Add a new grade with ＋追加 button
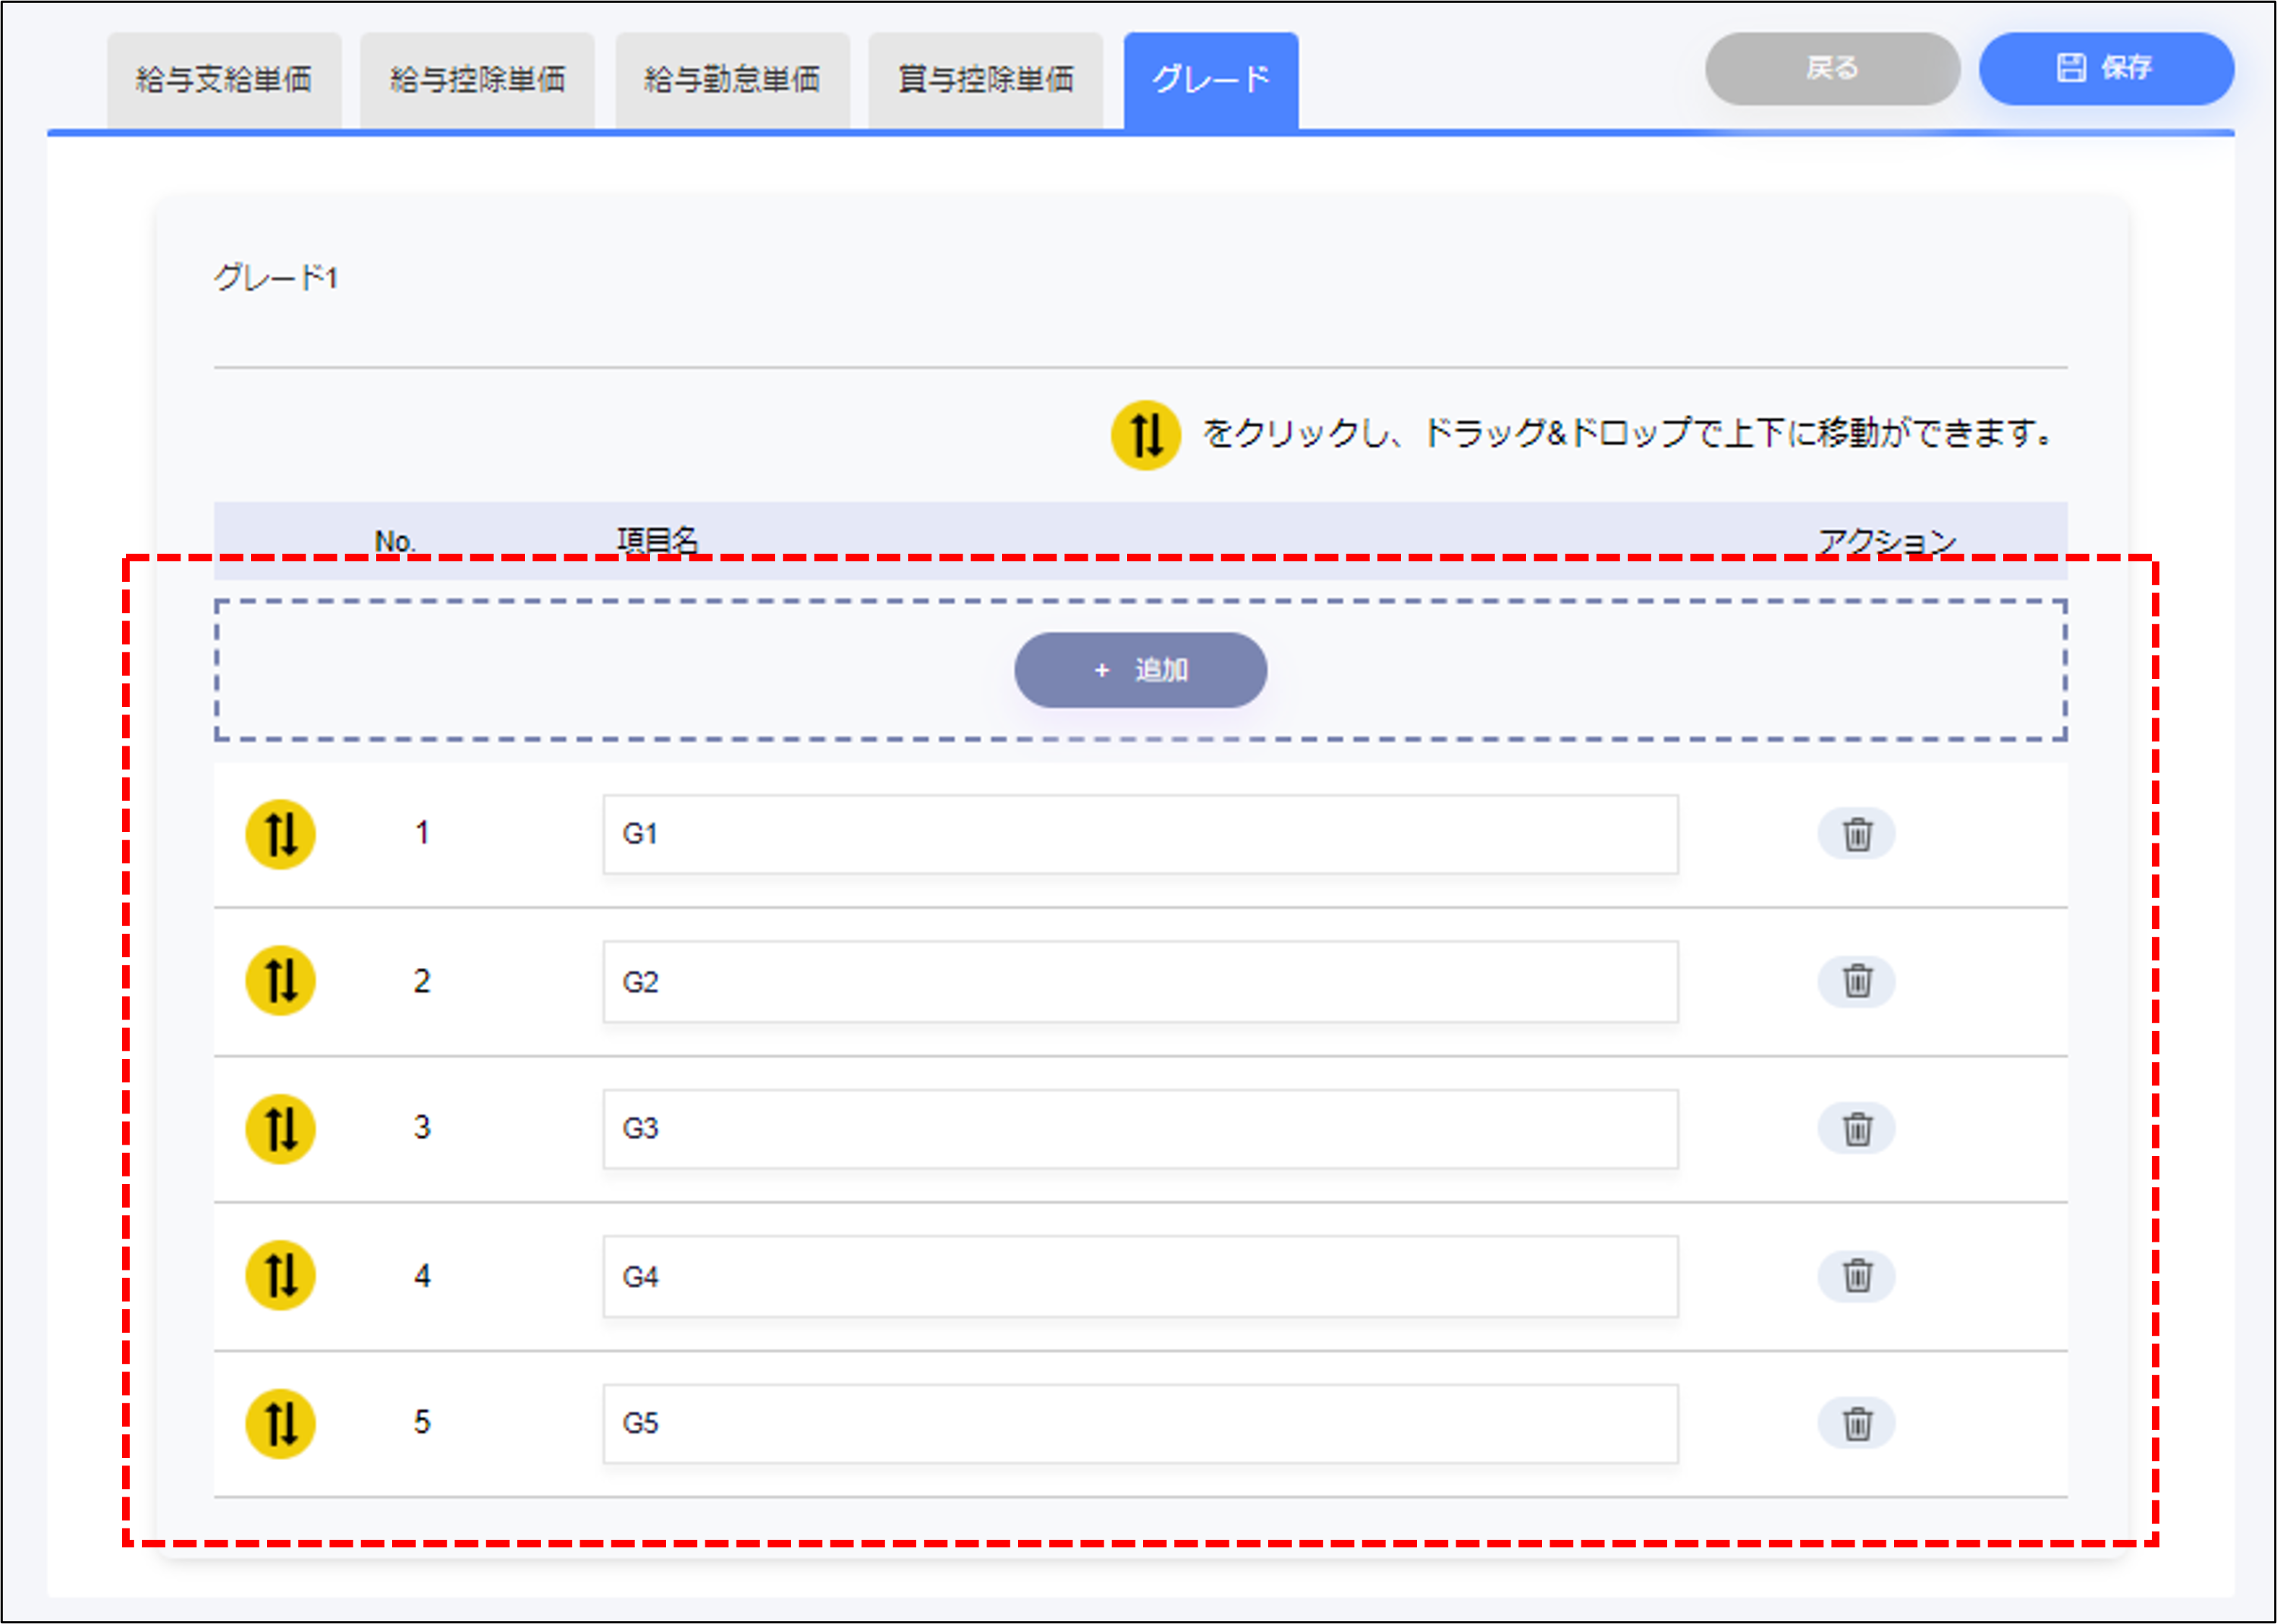The height and width of the screenshot is (1624, 2277). tap(1141, 670)
